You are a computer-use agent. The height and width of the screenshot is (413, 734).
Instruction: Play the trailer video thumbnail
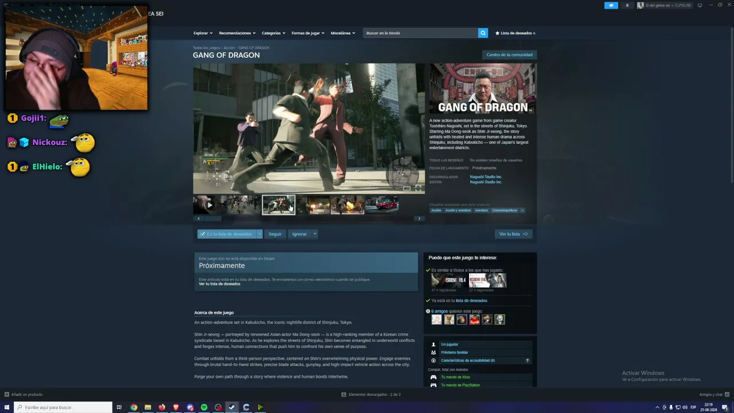210,205
